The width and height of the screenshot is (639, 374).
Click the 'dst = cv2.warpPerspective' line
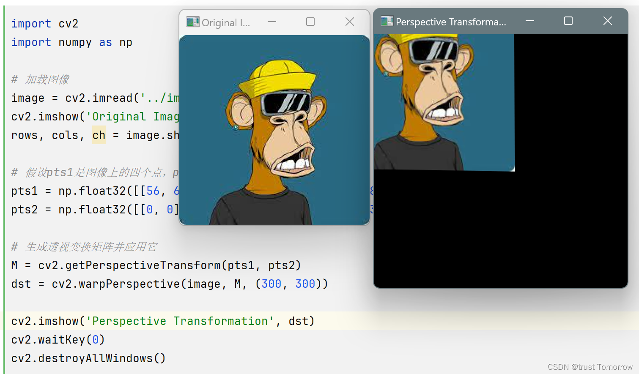(x=170, y=284)
